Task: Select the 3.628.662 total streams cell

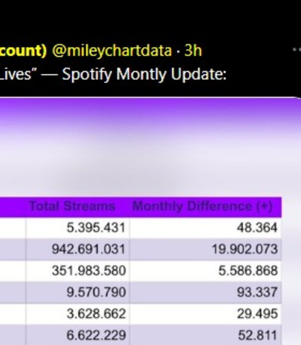Action: 95,314
